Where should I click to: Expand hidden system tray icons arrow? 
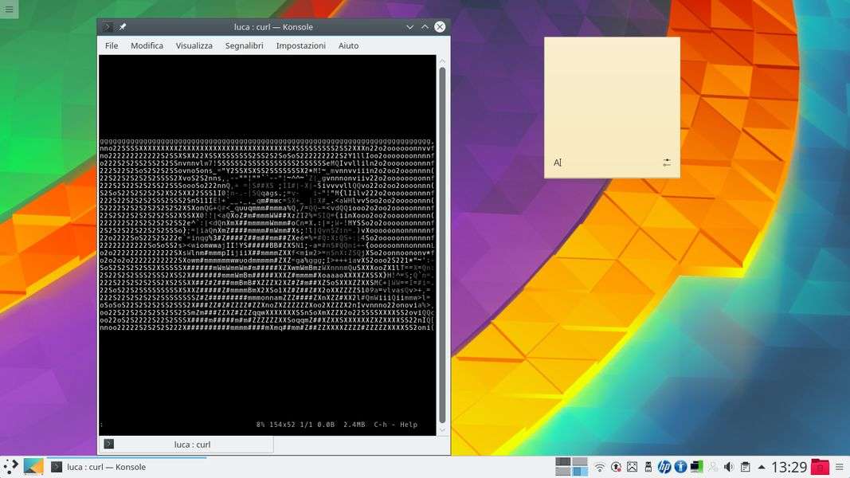(762, 467)
